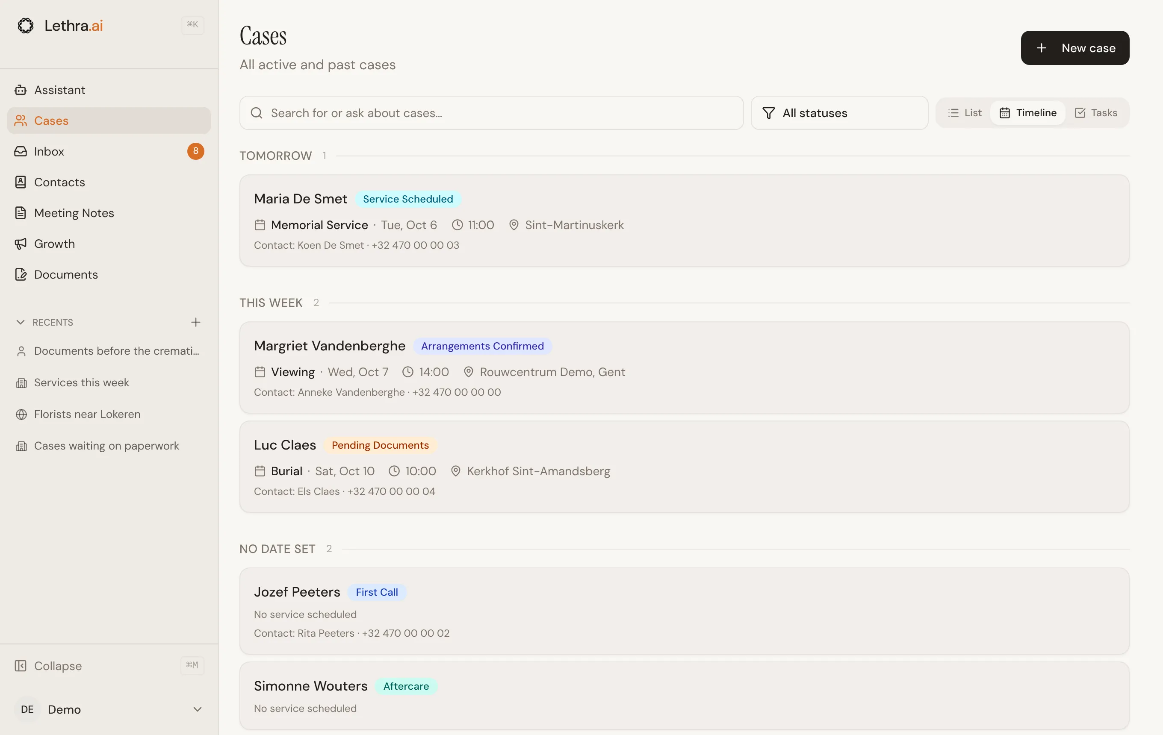Click the Meeting Notes document icon

(x=20, y=213)
